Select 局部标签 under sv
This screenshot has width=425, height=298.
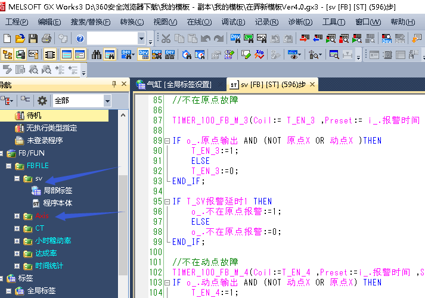pos(58,191)
